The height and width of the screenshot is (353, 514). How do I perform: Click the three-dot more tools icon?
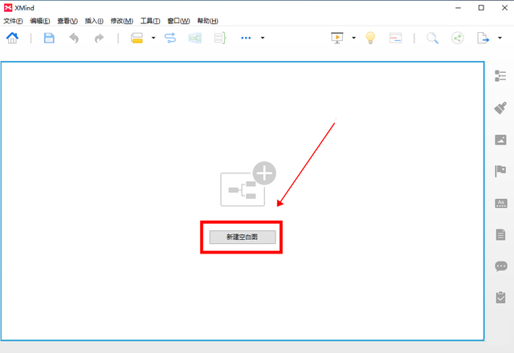[x=246, y=38]
